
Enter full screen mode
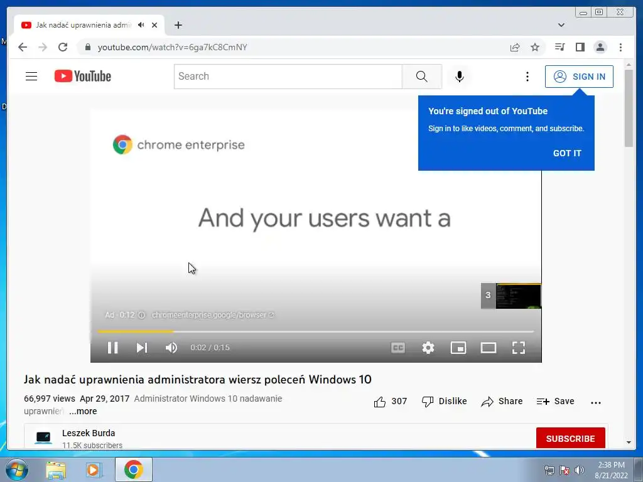click(x=519, y=348)
